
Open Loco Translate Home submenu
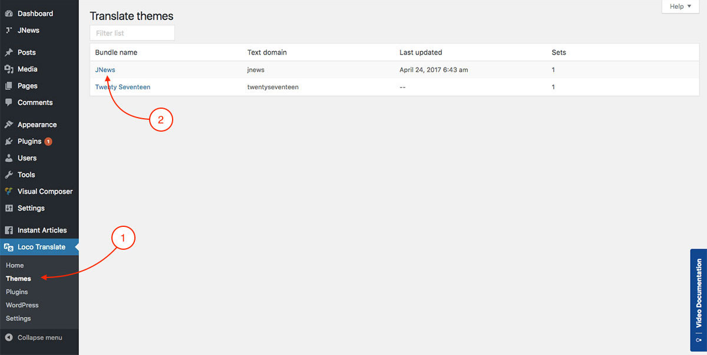click(x=15, y=265)
